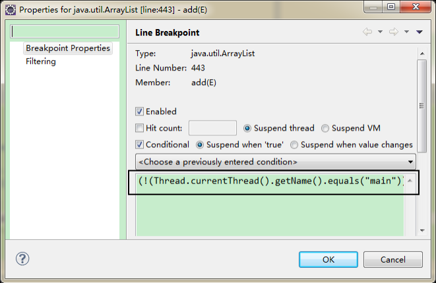
Task: Expand the previously entered condition dropdown
Action: (411, 162)
